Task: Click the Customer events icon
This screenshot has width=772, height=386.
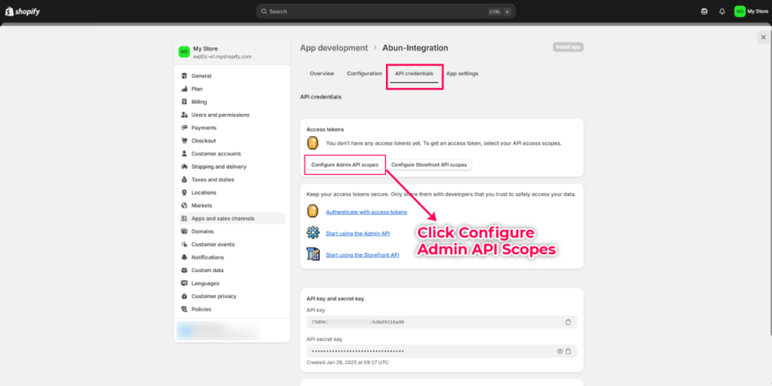Action: [184, 244]
